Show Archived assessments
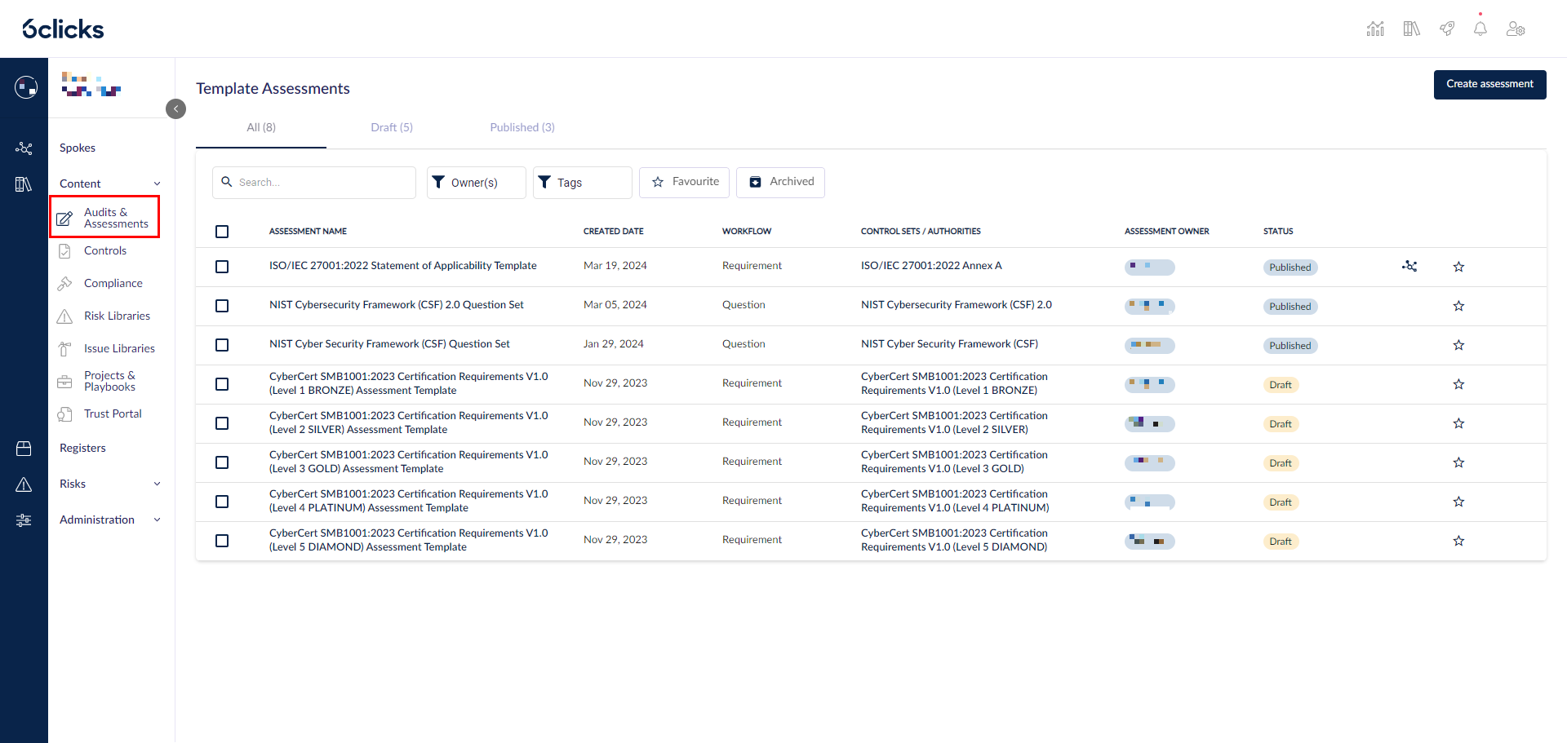The width and height of the screenshot is (1567, 743). tap(780, 183)
